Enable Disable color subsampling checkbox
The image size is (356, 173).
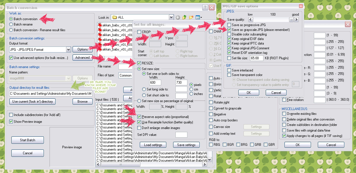click(x=229, y=34)
